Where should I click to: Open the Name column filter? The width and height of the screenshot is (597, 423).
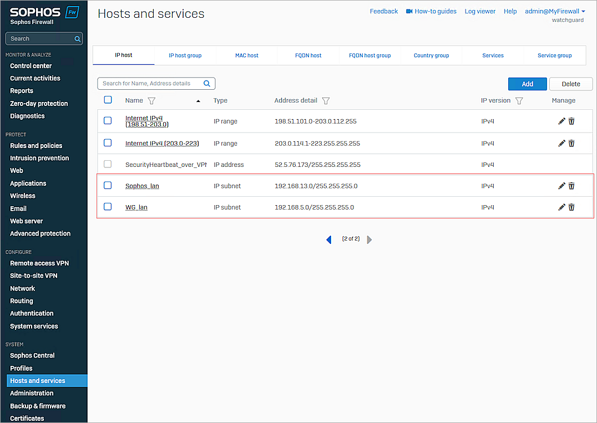151,100
